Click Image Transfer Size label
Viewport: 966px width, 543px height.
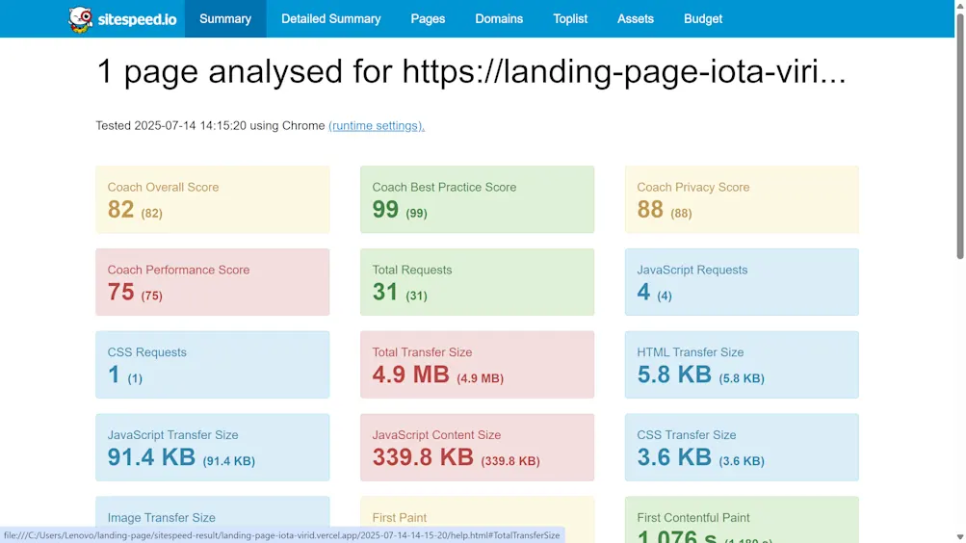click(x=162, y=518)
